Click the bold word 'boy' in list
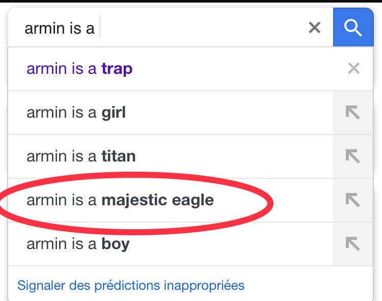382x301 pixels. 116,244
